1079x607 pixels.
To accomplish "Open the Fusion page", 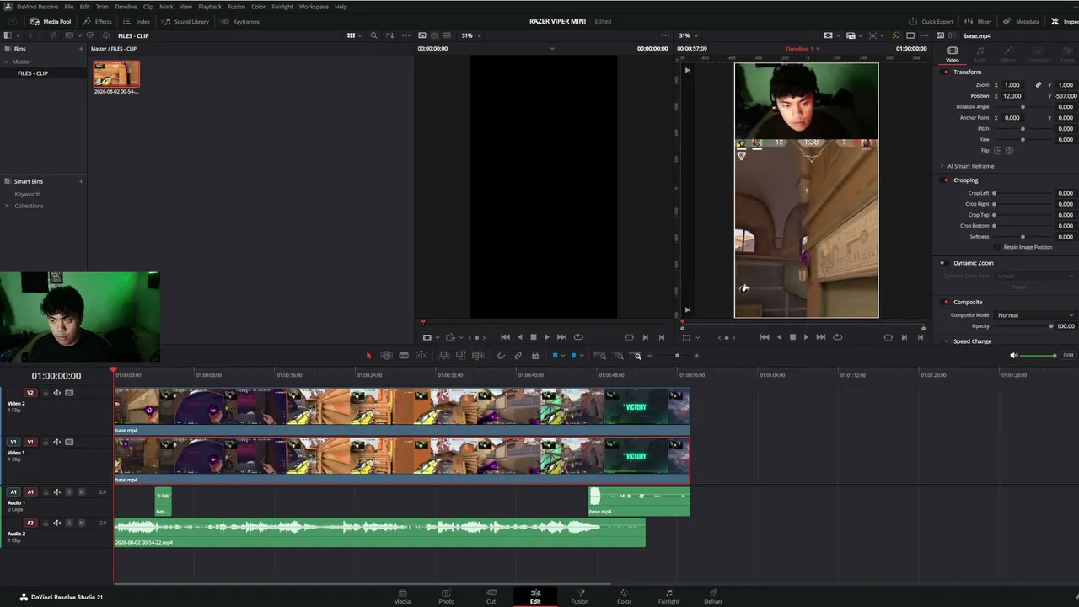I will (580, 596).
